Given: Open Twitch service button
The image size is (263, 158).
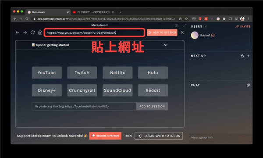Looking at the screenshot, I should coord(82,72).
